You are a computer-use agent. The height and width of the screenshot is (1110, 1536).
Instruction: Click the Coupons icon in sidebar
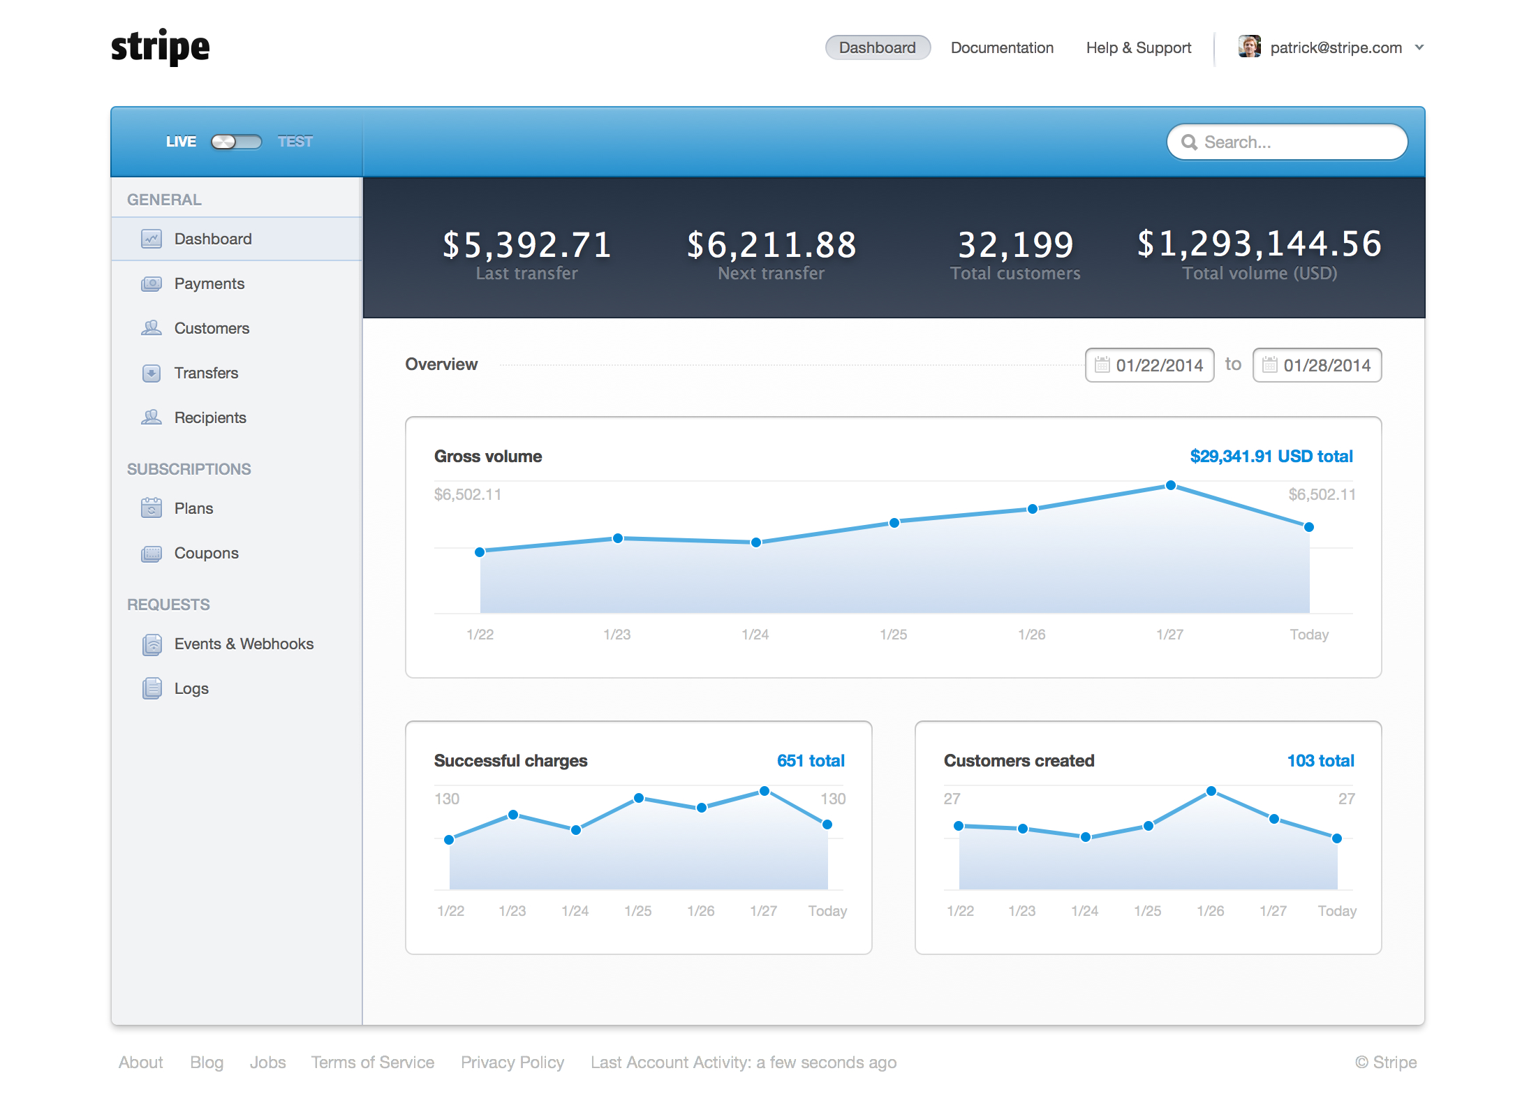pyautogui.click(x=152, y=554)
